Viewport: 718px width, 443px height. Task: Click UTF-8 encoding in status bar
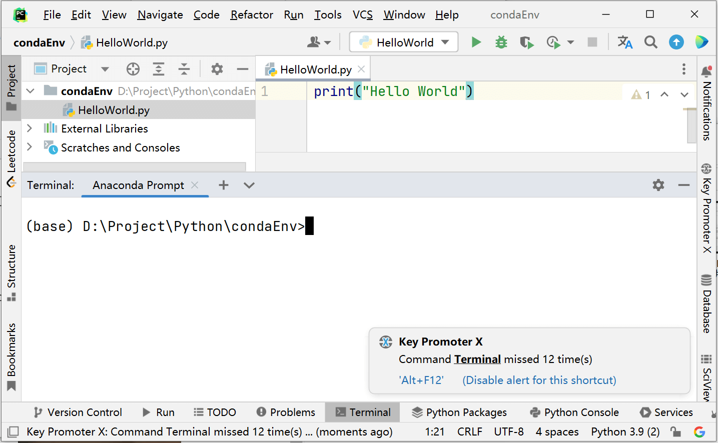point(509,431)
